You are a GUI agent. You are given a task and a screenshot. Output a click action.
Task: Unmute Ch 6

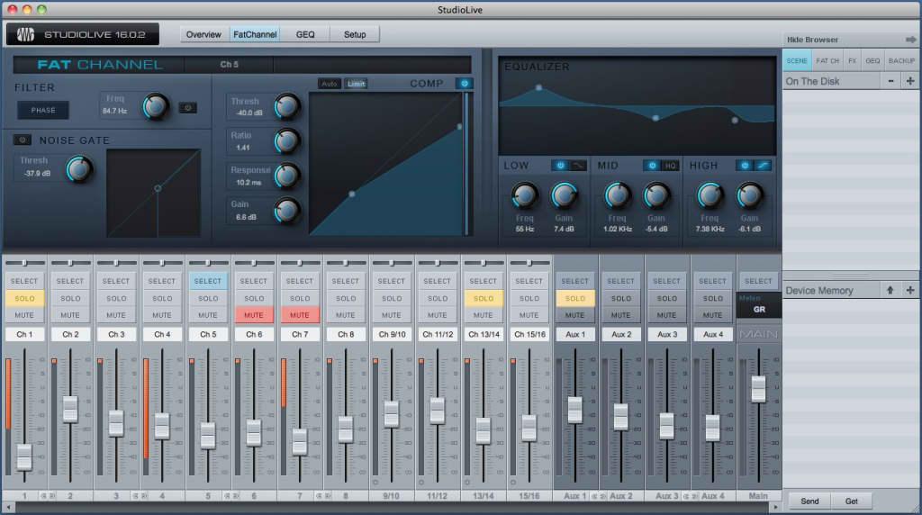(253, 315)
